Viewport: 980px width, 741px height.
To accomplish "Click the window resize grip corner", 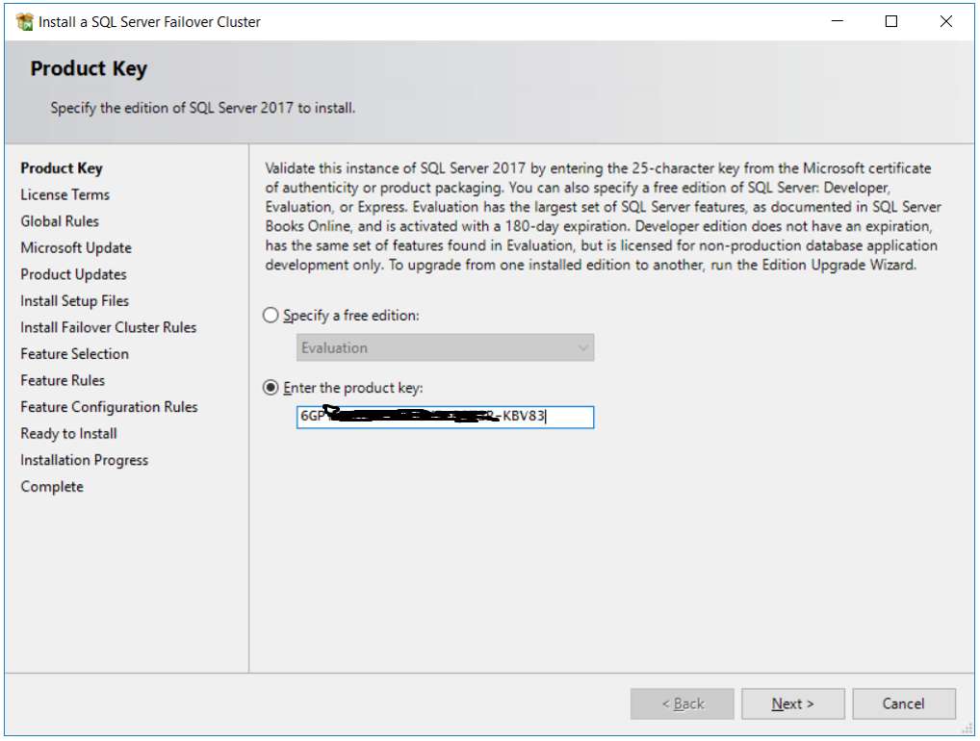I will [x=967, y=728].
